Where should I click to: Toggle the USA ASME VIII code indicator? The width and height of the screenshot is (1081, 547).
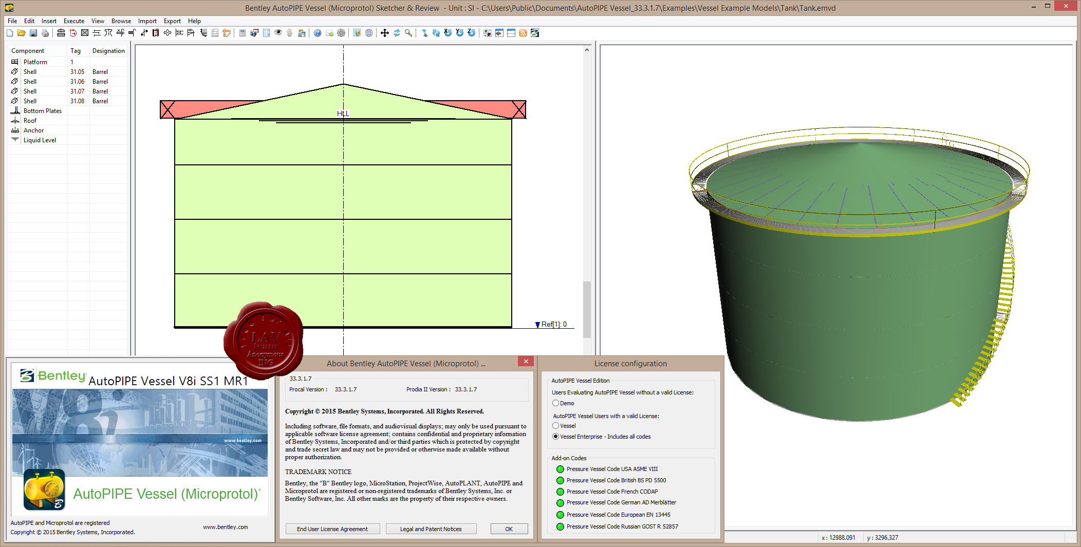(x=560, y=469)
